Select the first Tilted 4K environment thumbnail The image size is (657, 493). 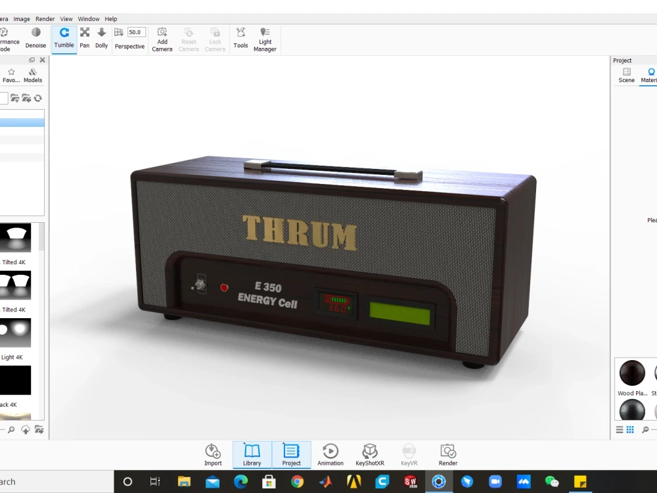coord(16,238)
